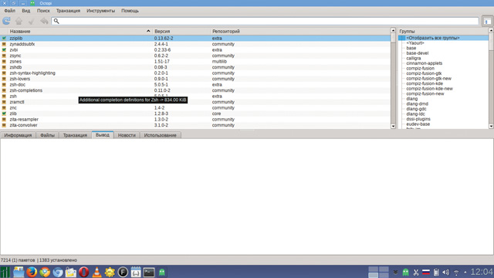Image resolution: width=494 pixels, height=278 pixels.
Task: Select the cinnamon-applets group
Action: [x=424, y=63]
